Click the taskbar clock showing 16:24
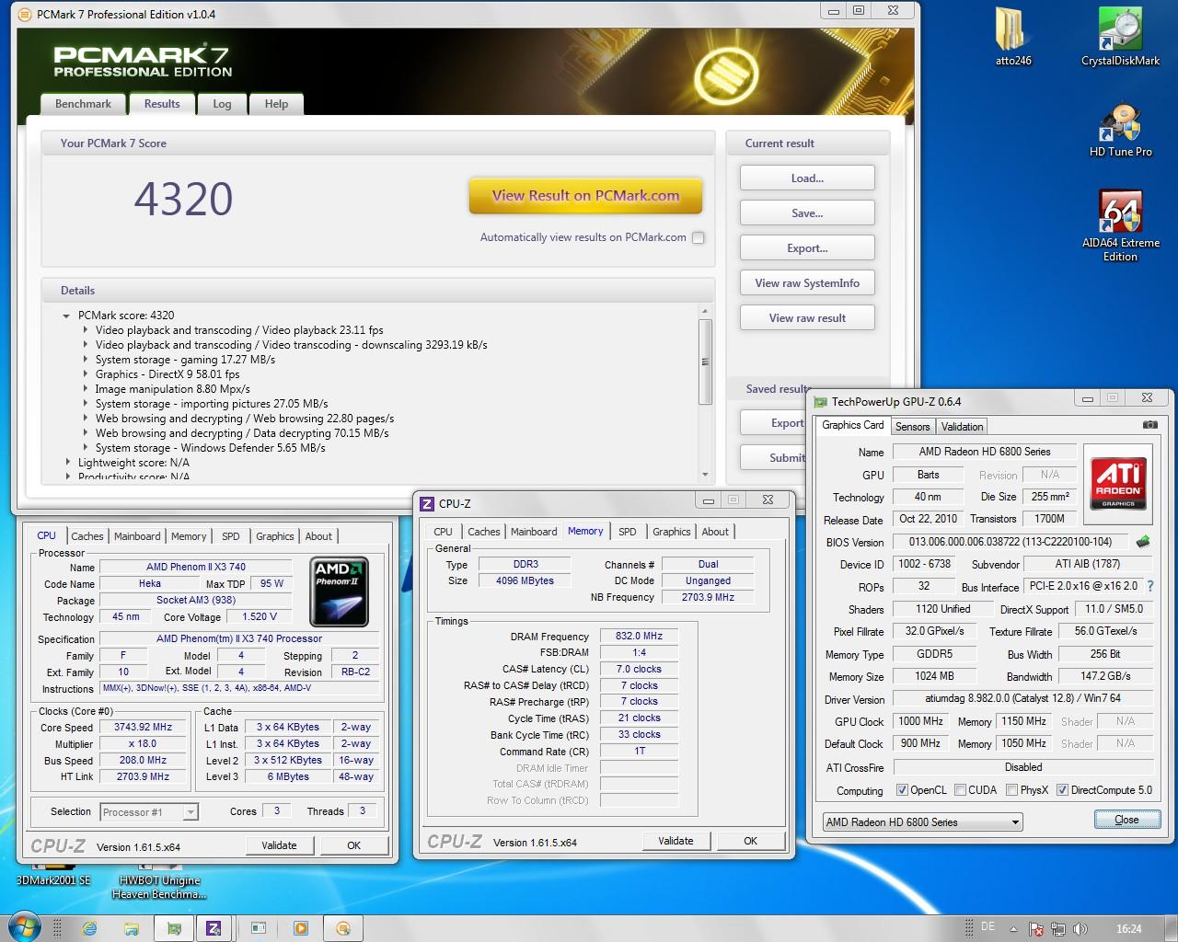This screenshot has height=942, width=1178. tap(1129, 929)
